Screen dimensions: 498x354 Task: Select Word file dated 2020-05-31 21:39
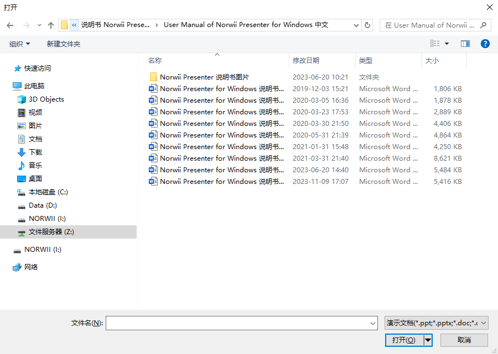pyautogui.click(x=305, y=135)
